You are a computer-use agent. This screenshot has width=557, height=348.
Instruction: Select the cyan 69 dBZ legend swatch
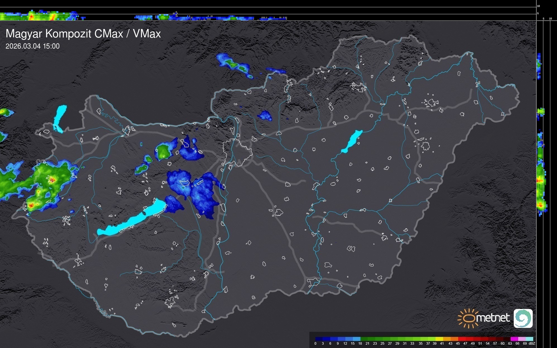pyautogui.click(x=529, y=339)
